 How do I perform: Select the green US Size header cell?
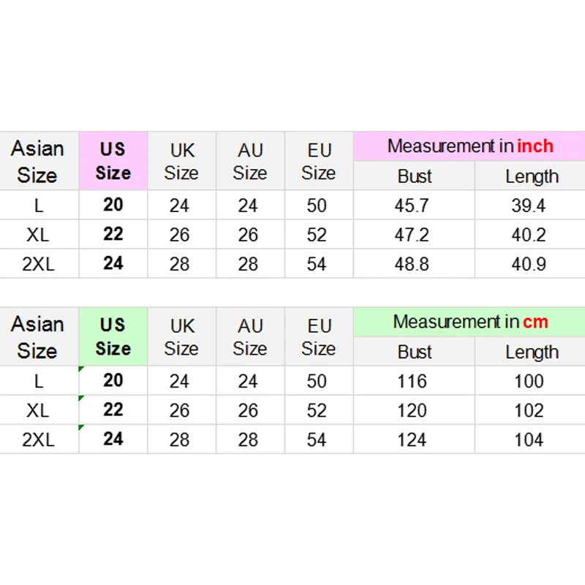[113, 336]
